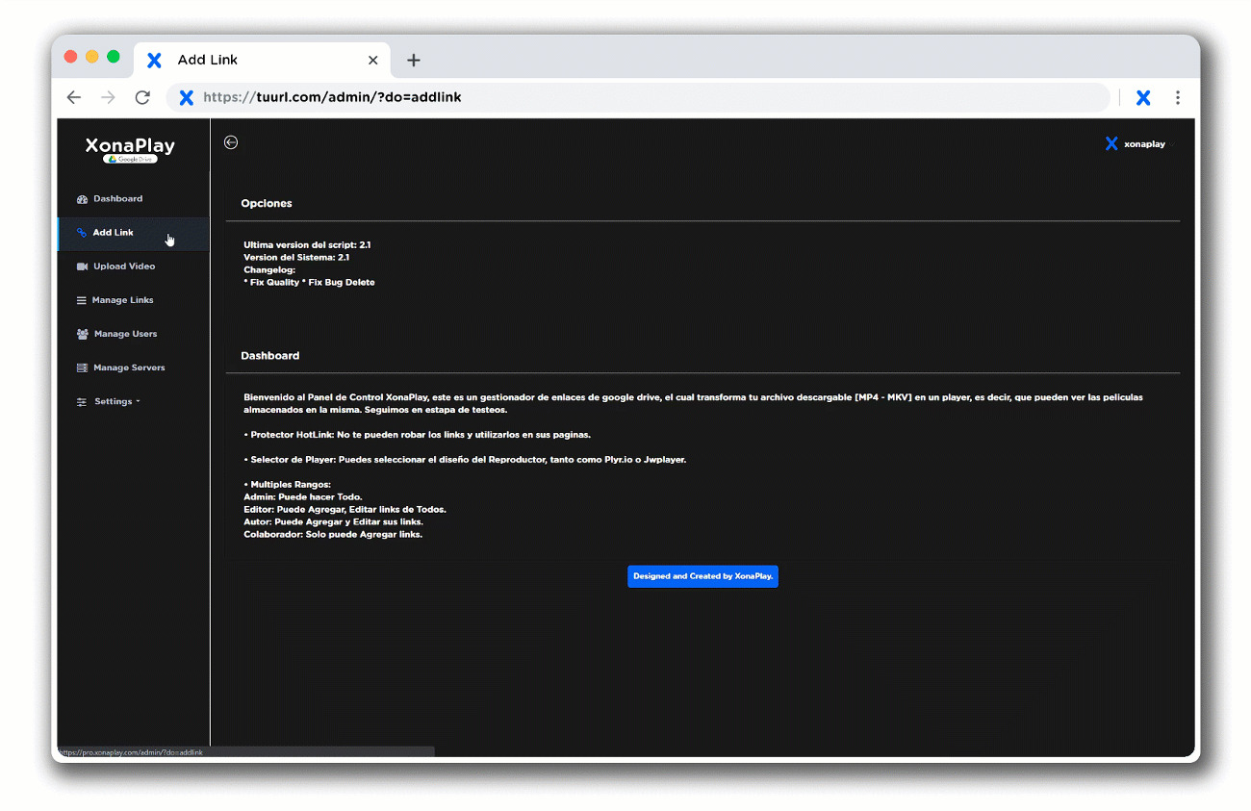
Task: Go back using the browser back arrow
Action: [x=74, y=97]
